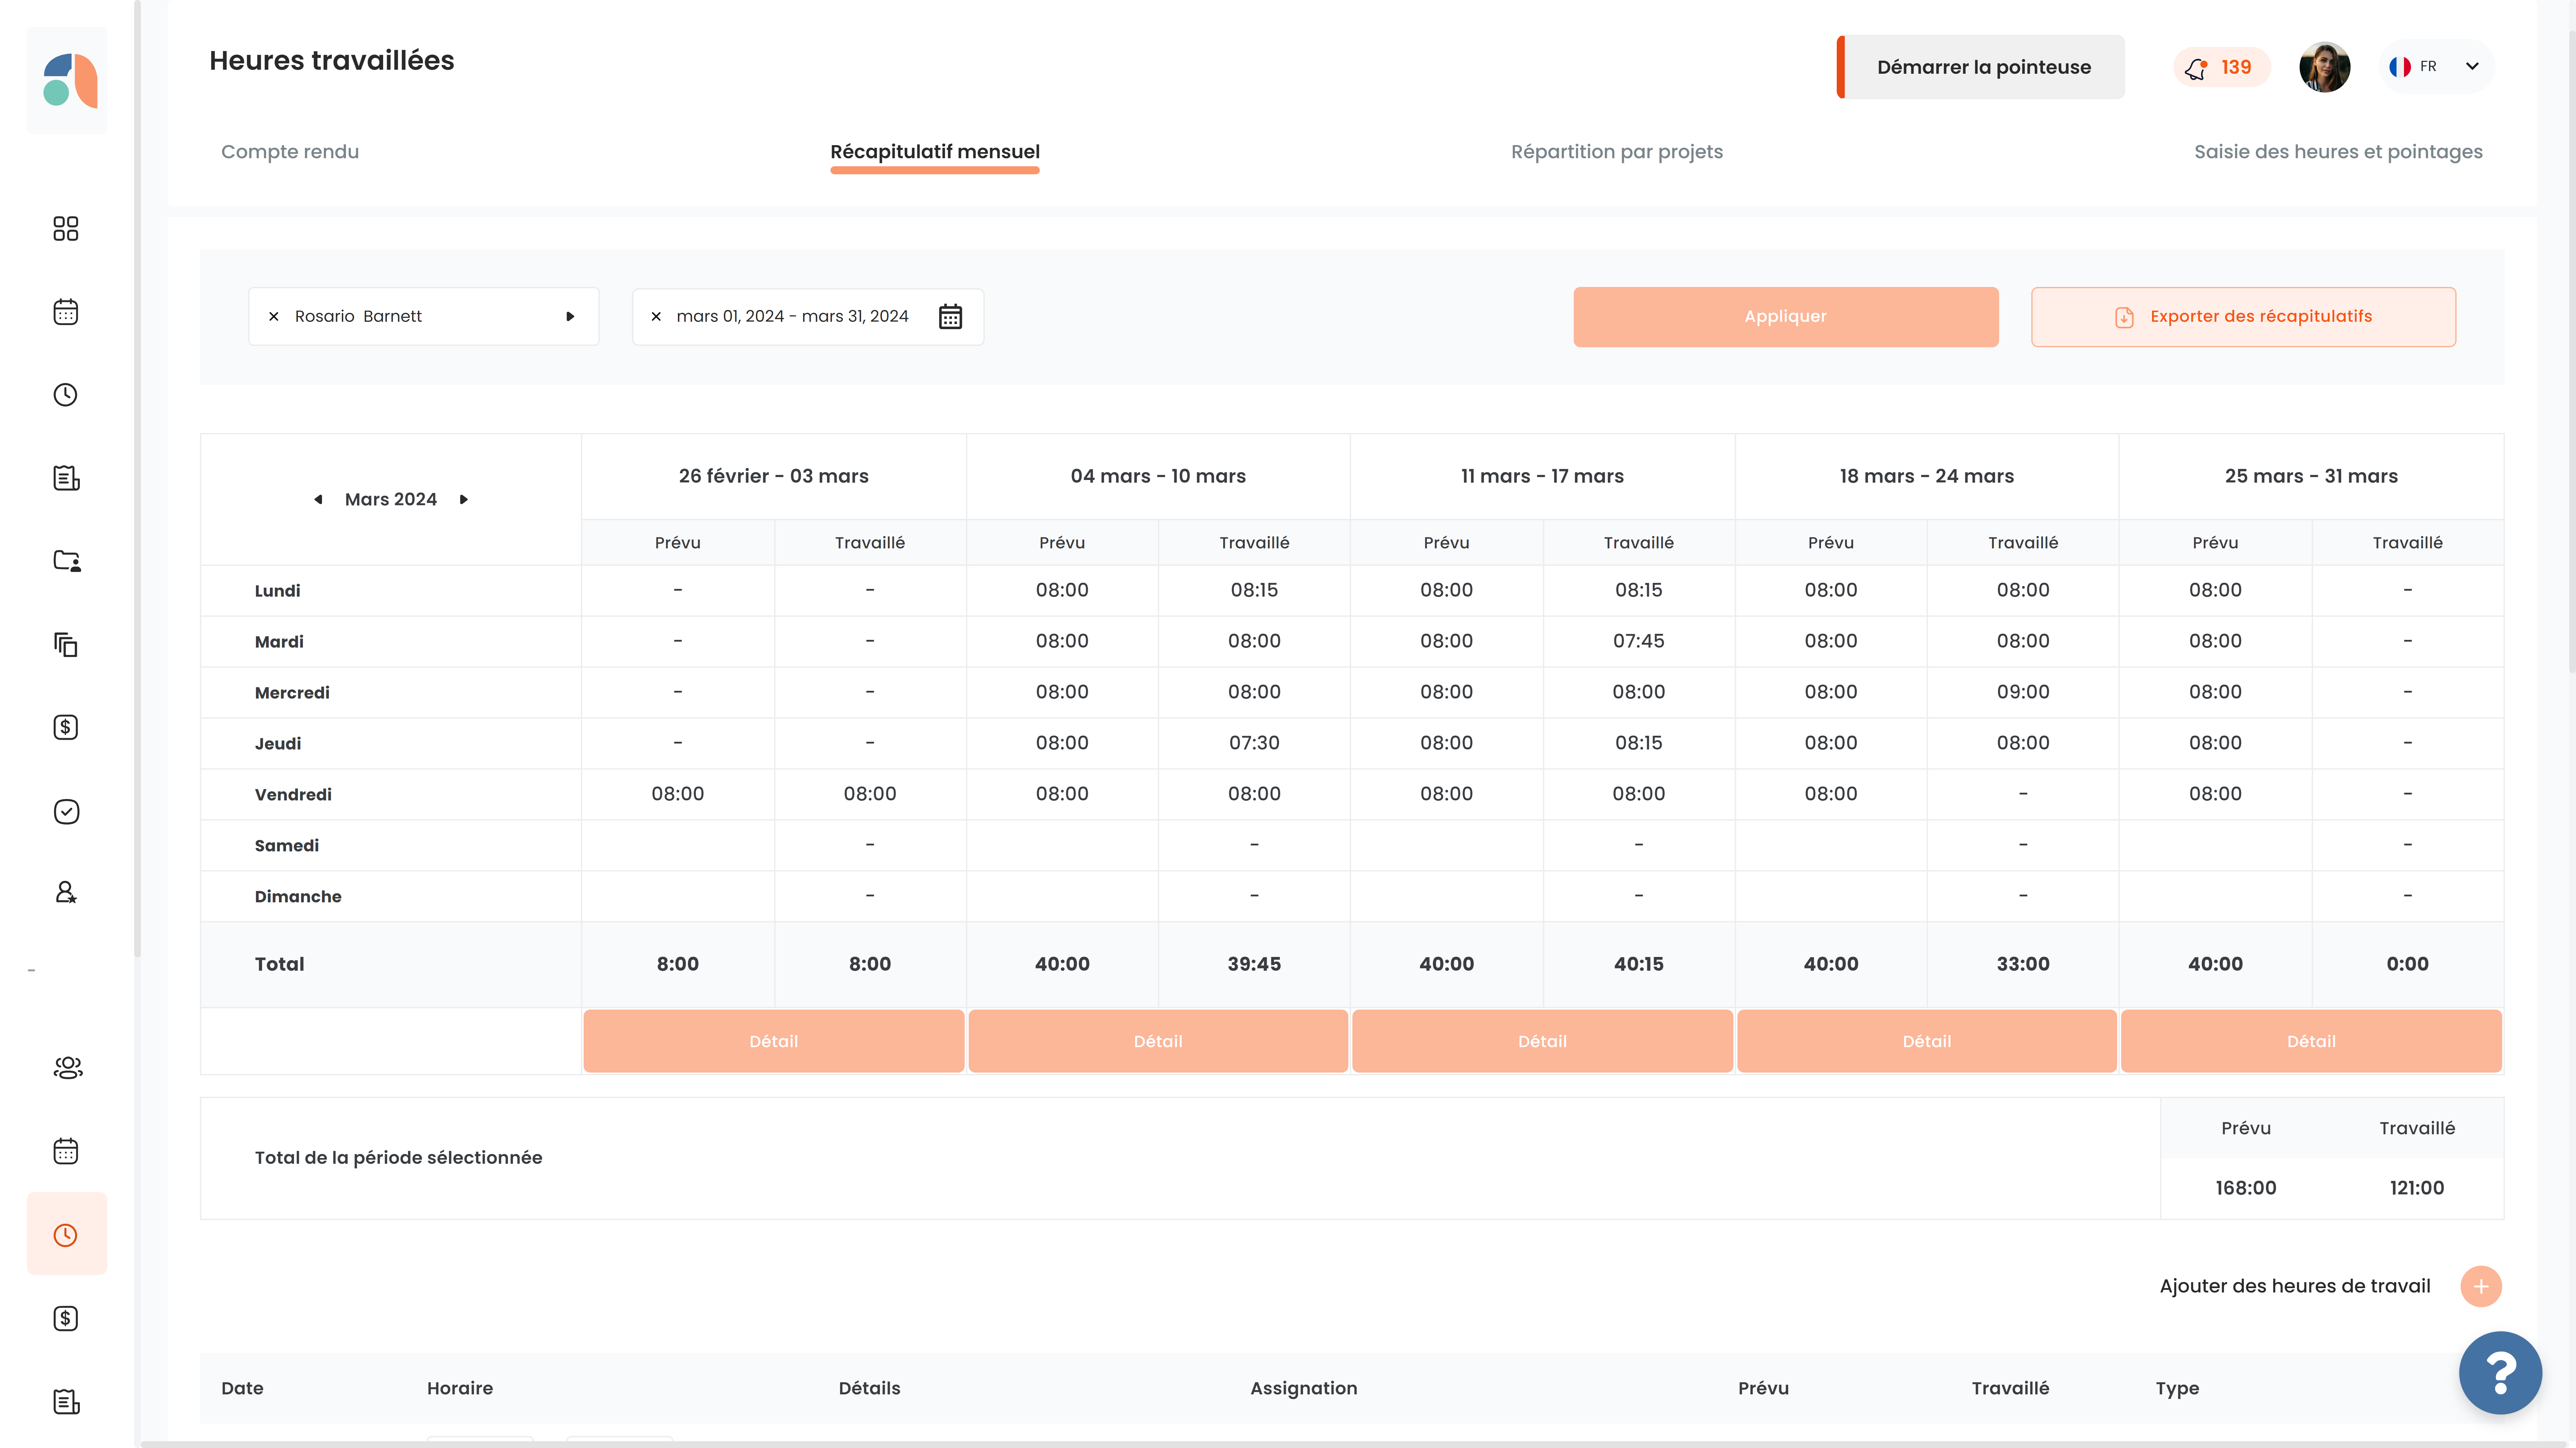The height and width of the screenshot is (1448, 2576).
Task: Open the dashboard grid icon in sidebar
Action: pos(66,229)
